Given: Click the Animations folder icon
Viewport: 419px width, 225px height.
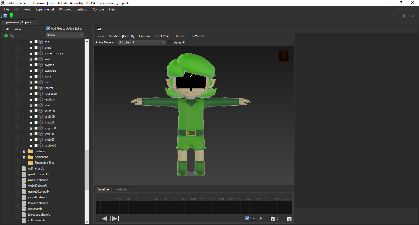Looking at the screenshot, I should [x=31, y=157].
